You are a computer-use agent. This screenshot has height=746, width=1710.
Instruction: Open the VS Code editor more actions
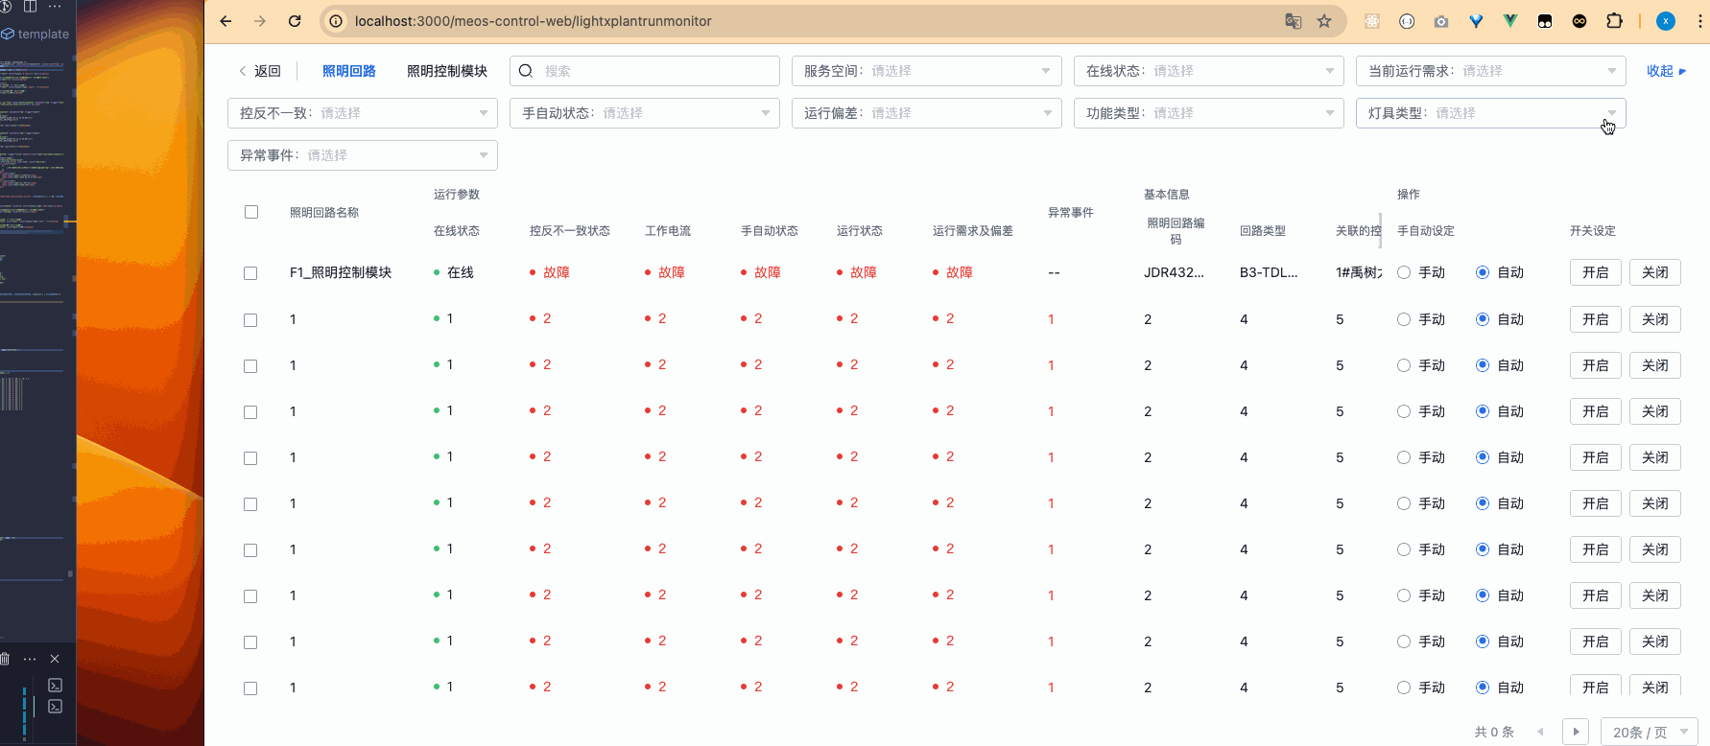(x=55, y=6)
